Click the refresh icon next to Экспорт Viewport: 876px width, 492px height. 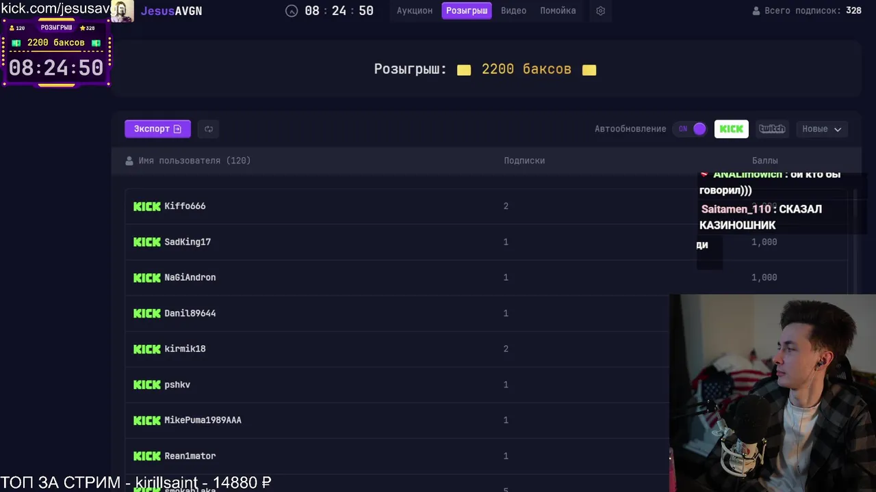click(x=209, y=128)
